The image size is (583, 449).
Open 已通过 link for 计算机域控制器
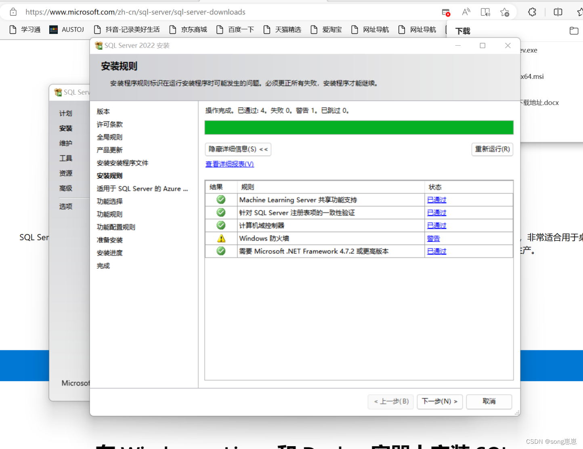point(436,226)
